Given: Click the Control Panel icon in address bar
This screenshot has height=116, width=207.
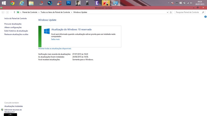Looking at the screenshot, I should [x=18, y=12].
